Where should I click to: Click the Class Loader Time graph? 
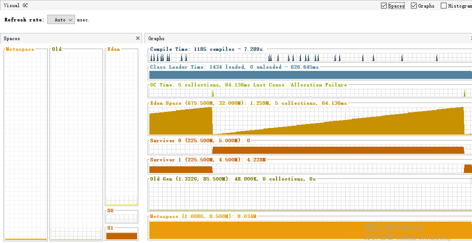tap(311, 75)
